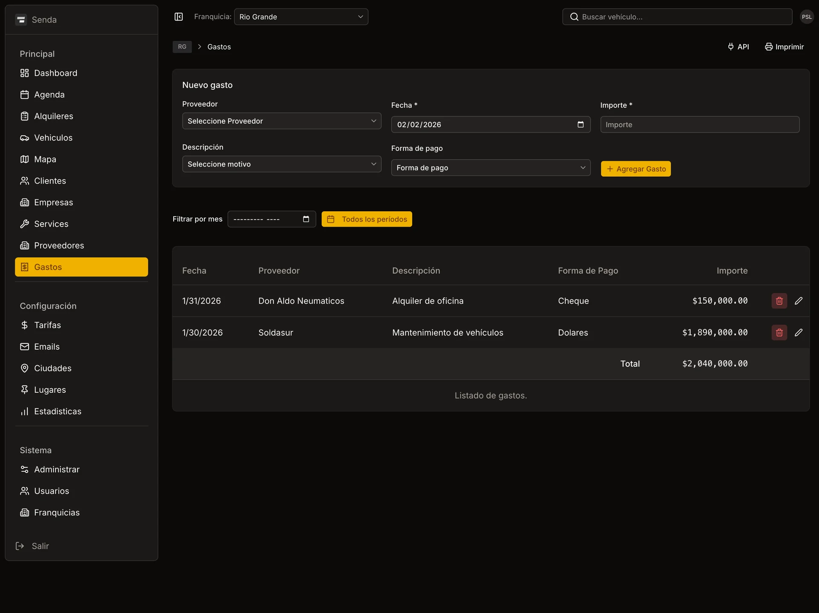Open the Franquicia Rio Grande dropdown
This screenshot has width=819, height=613.
tap(301, 17)
